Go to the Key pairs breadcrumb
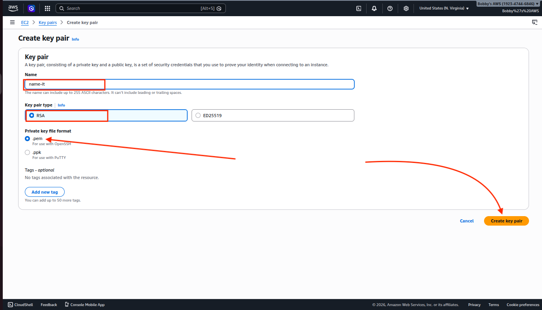Screen dimensions: 542x310 [x=48, y=22]
